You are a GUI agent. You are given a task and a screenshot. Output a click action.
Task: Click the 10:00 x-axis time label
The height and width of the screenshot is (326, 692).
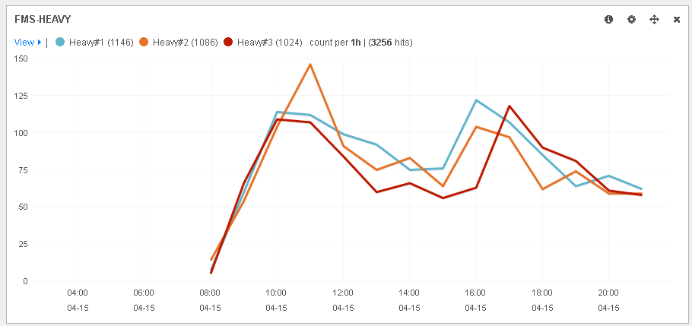(276, 293)
